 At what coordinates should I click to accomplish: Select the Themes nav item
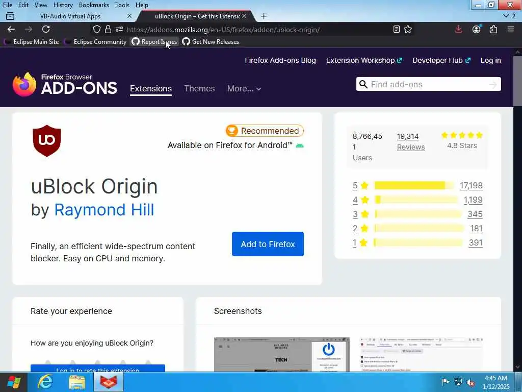click(199, 88)
